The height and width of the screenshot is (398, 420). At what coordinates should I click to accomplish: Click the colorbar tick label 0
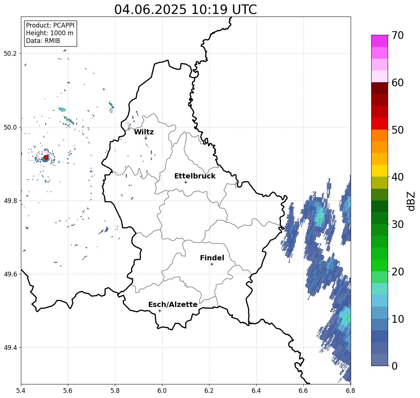[x=395, y=366]
